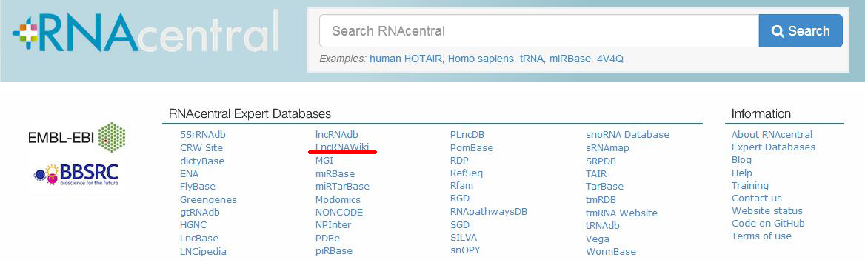Open the SRPDB link
865x280 pixels.
601,161
